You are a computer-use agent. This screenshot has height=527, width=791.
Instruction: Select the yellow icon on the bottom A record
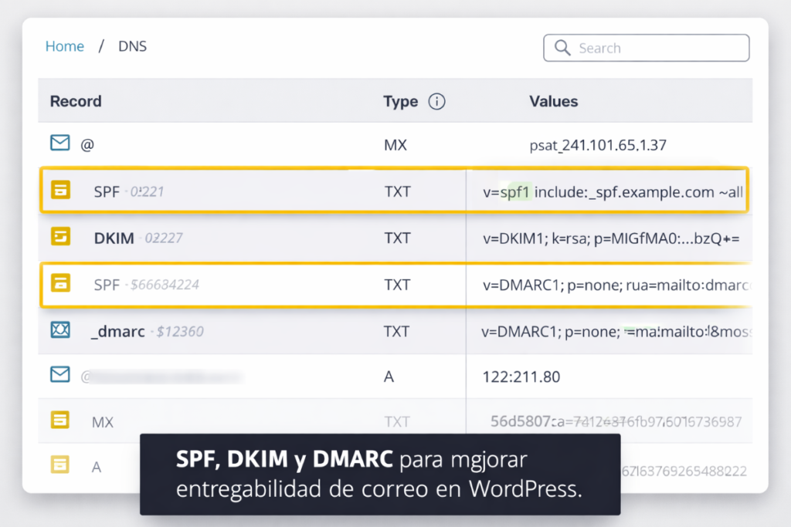(x=60, y=466)
